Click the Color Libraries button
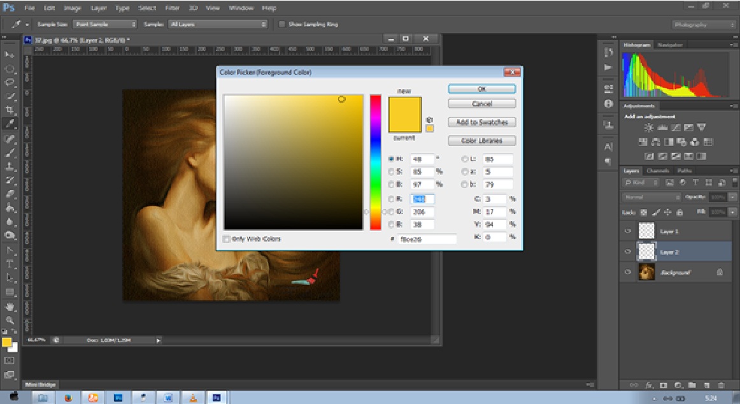The width and height of the screenshot is (740, 404). point(481,141)
